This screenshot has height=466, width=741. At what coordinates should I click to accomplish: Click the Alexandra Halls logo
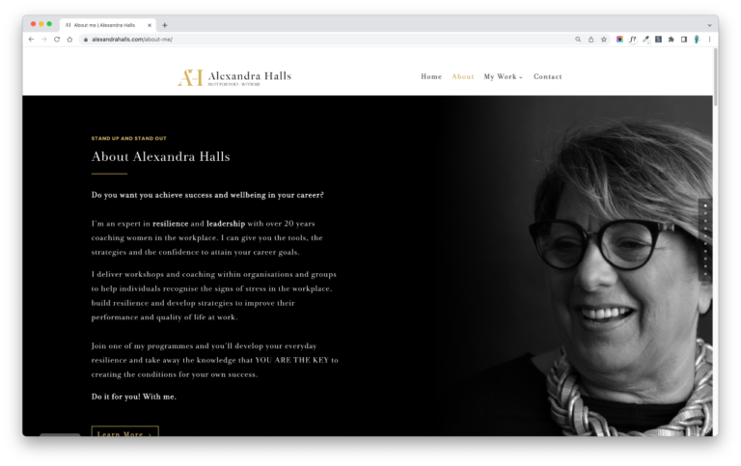tap(234, 77)
